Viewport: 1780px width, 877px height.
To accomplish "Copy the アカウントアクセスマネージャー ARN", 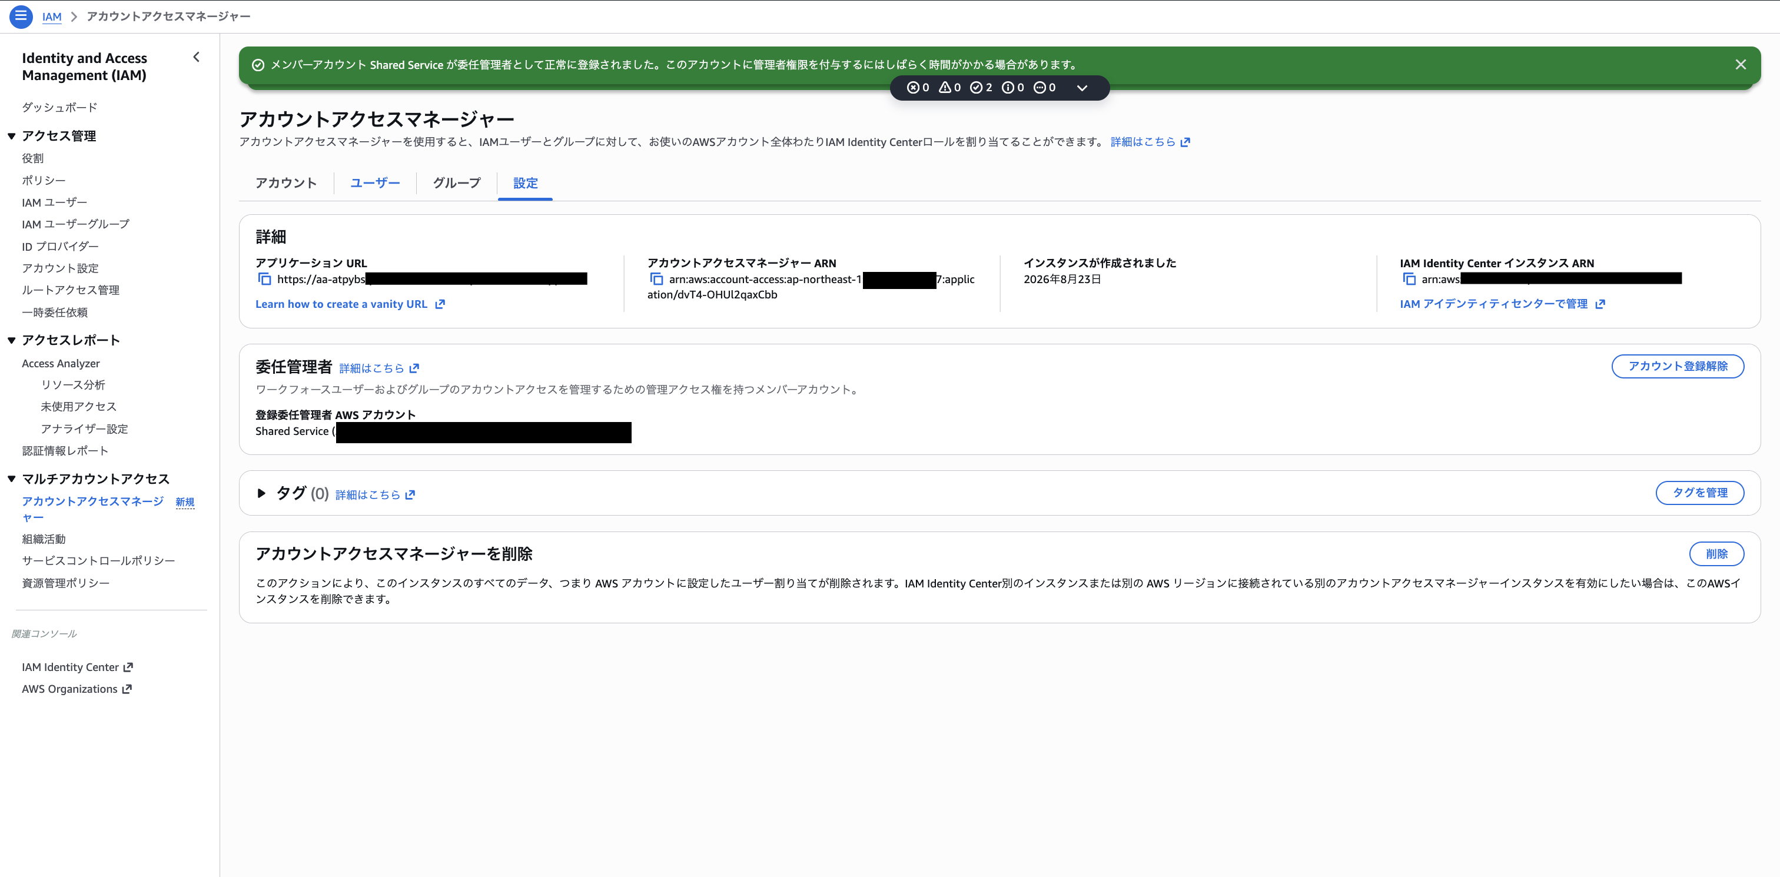I will coord(656,279).
